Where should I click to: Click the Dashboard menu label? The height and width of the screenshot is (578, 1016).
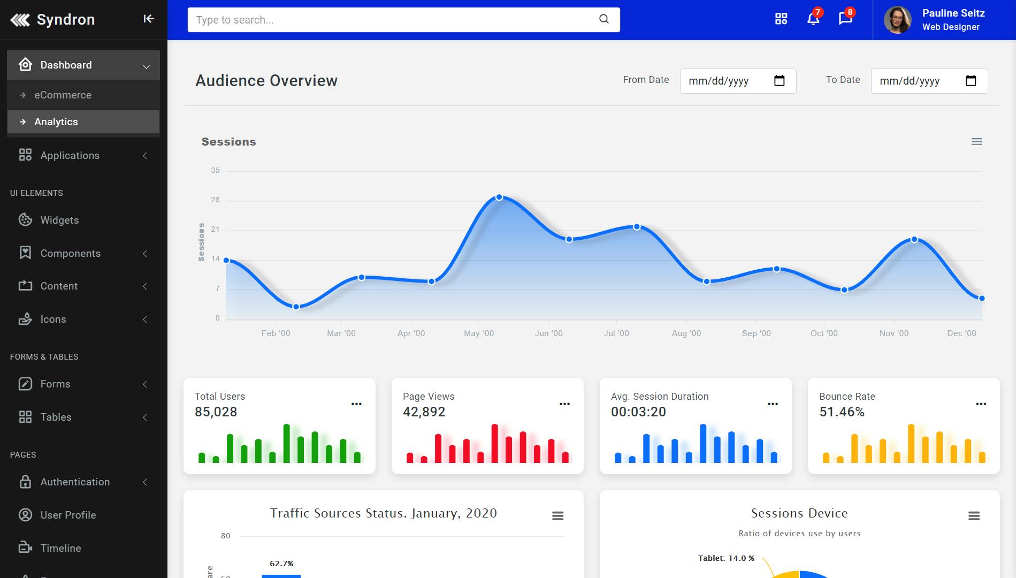click(x=66, y=65)
